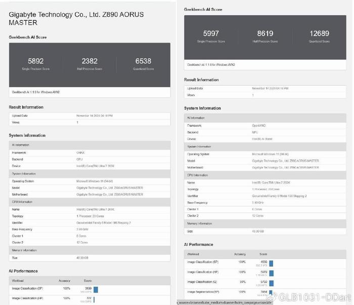Viewport: 354px width, 305px height.
Task: Click the ONNX framework value
Action: 80,152
